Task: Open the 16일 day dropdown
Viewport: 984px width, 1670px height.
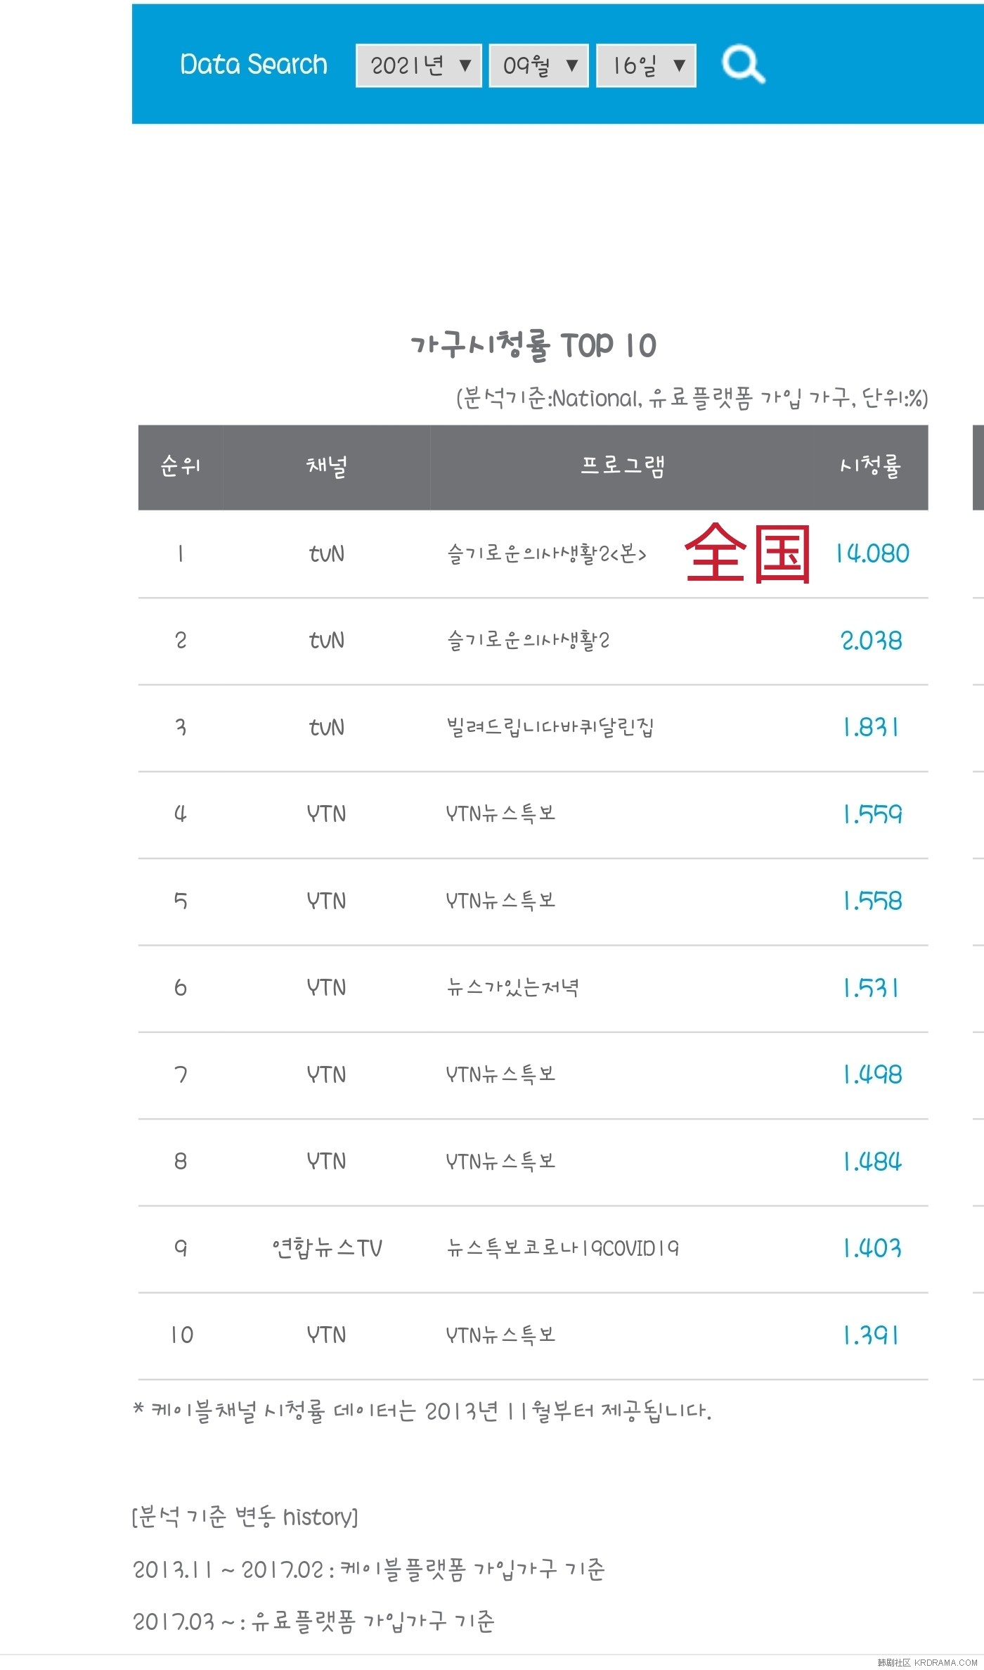Action: click(647, 66)
